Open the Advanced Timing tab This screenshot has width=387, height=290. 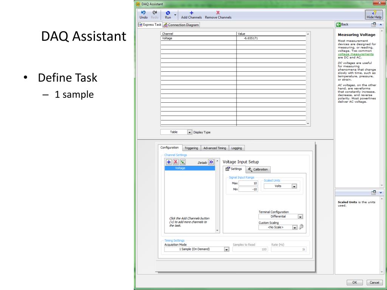tap(215, 148)
